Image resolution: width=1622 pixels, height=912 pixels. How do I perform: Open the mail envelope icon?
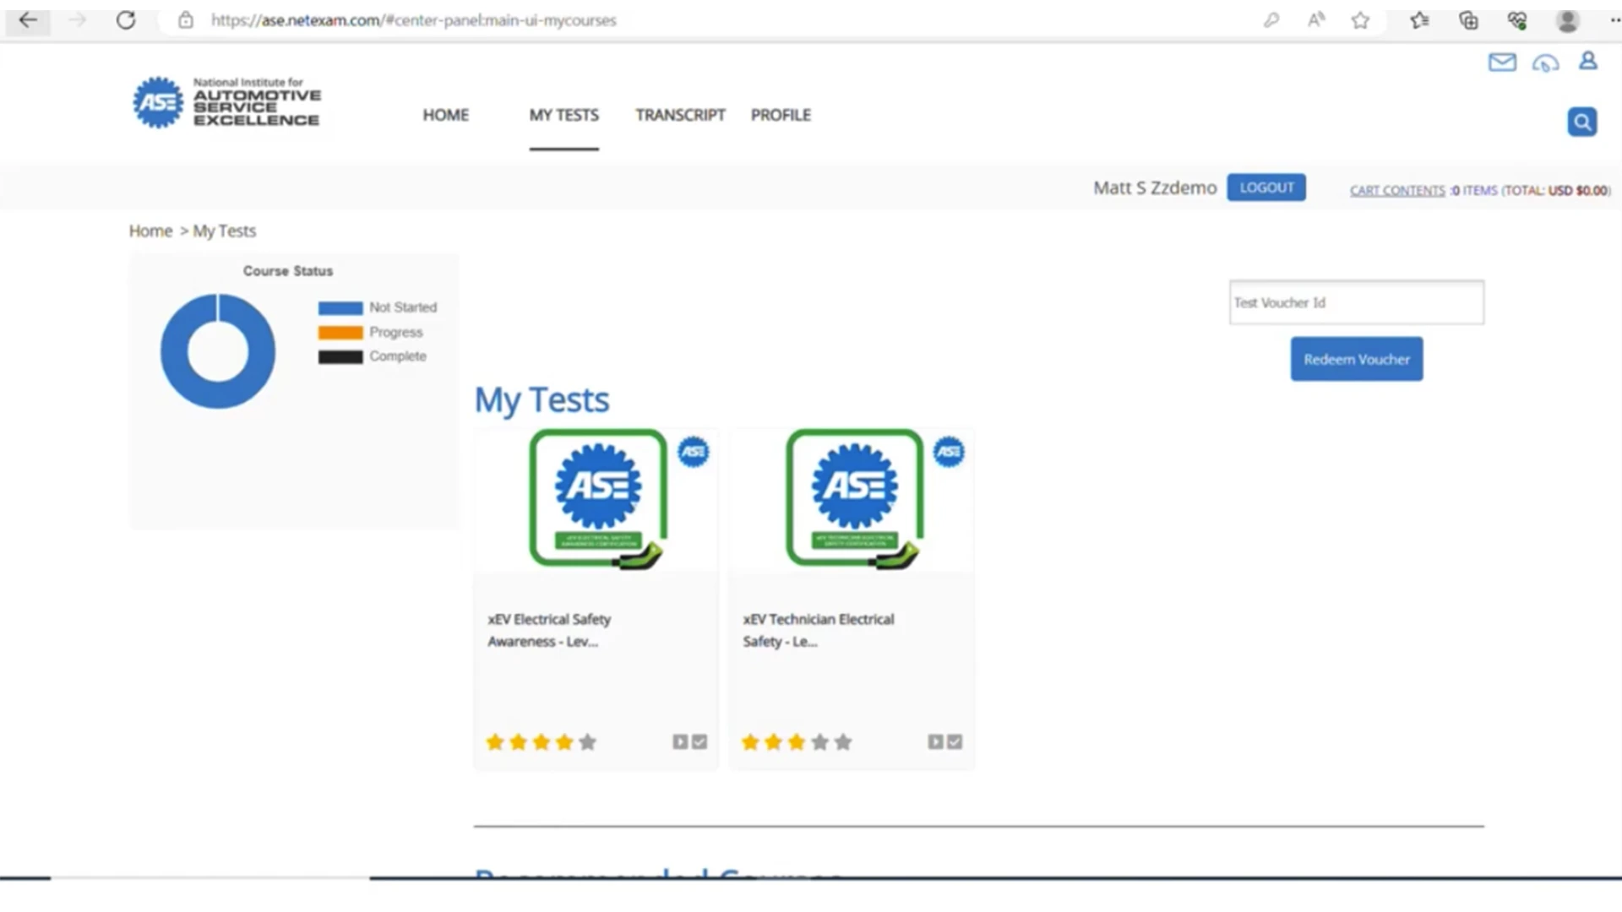point(1502,62)
